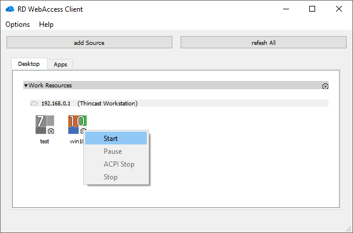Click the (Thincast Workstation) label
This screenshot has height=233, width=353.
click(x=107, y=103)
